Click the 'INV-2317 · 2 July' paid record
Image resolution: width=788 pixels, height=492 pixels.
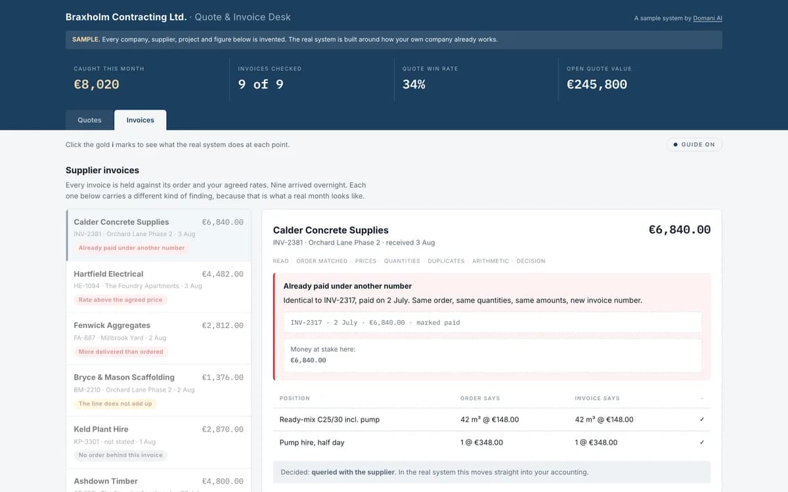[x=492, y=323]
